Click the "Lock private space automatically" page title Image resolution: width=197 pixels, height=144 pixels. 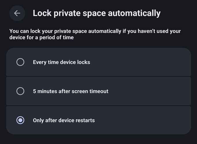coord(97,13)
